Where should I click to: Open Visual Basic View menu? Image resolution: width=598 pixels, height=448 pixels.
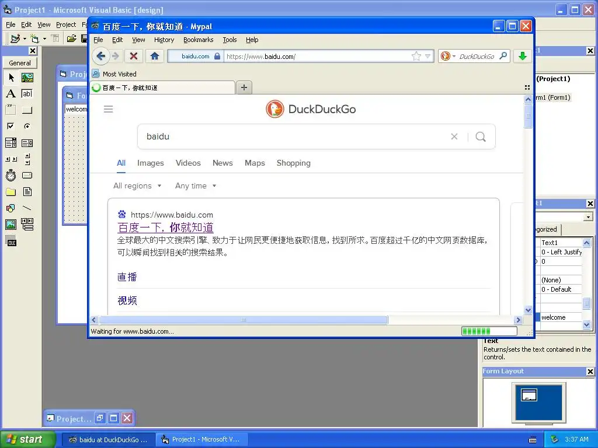pos(44,24)
